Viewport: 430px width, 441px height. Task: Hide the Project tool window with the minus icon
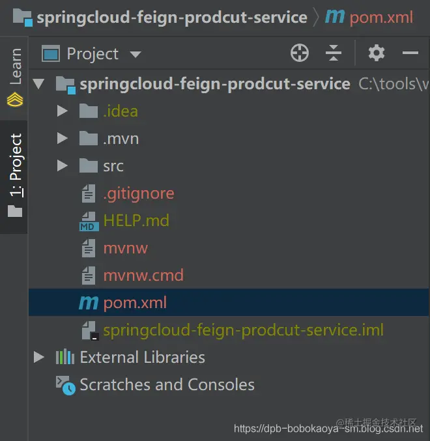click(410, 53)
